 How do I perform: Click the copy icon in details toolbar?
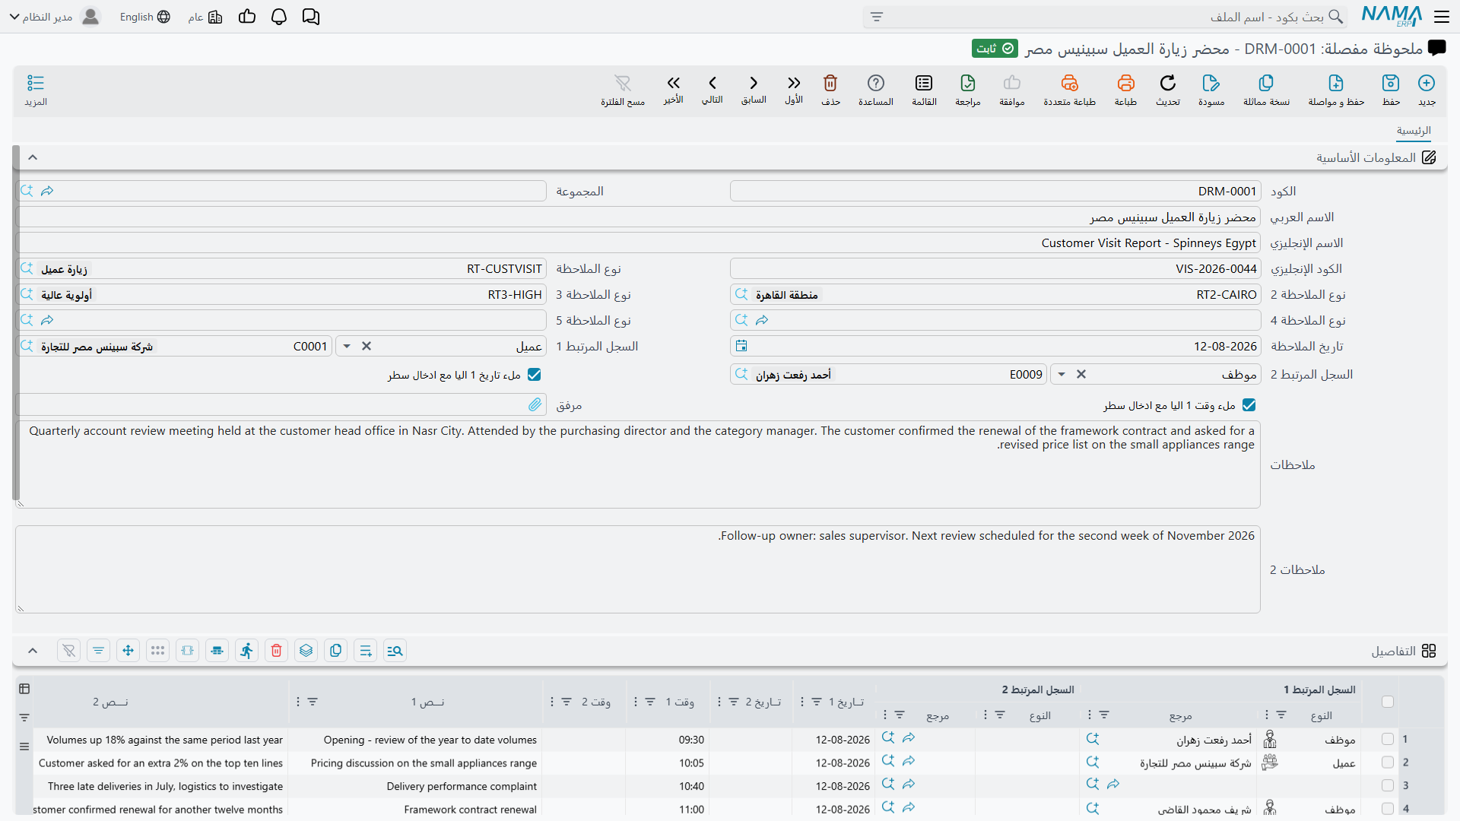[x=336, y=651]
